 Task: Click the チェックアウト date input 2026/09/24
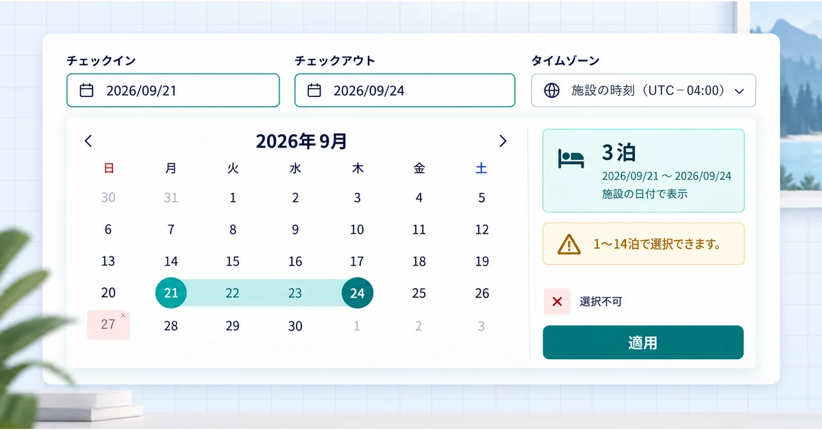point(405,90)
